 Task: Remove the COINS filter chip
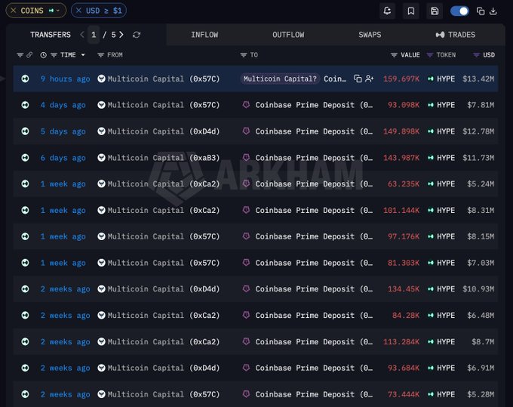[x=14, y=11]
